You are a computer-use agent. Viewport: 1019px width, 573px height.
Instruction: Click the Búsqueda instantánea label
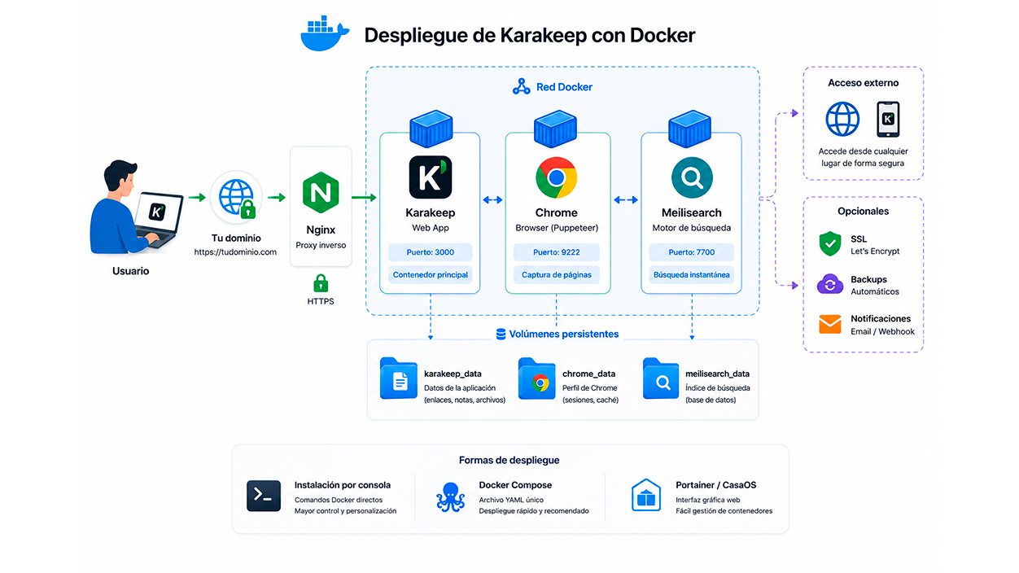pos(692,275)
